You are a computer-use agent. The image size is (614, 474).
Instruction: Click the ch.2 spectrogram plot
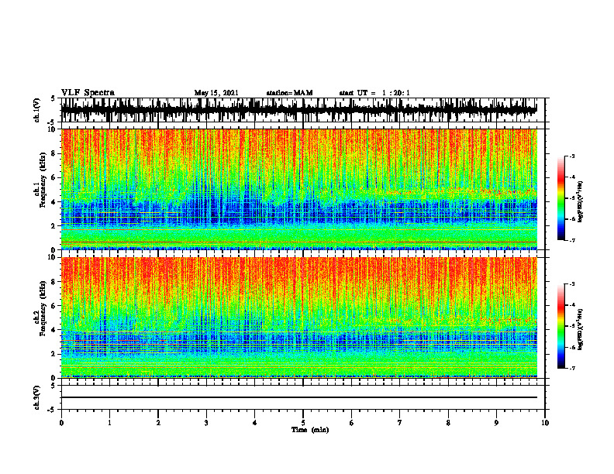(299, 318)
